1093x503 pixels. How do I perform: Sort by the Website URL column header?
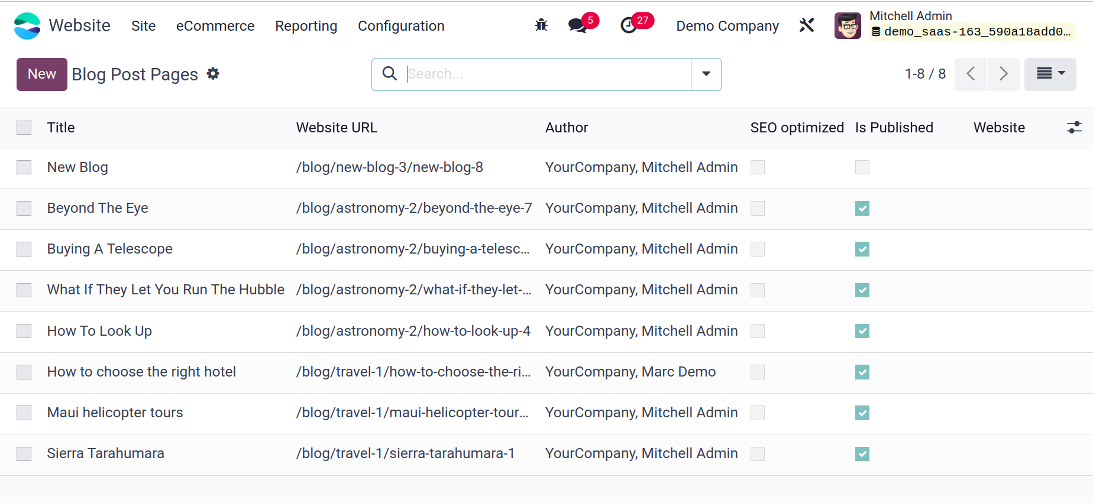click(x=337, y=128)
